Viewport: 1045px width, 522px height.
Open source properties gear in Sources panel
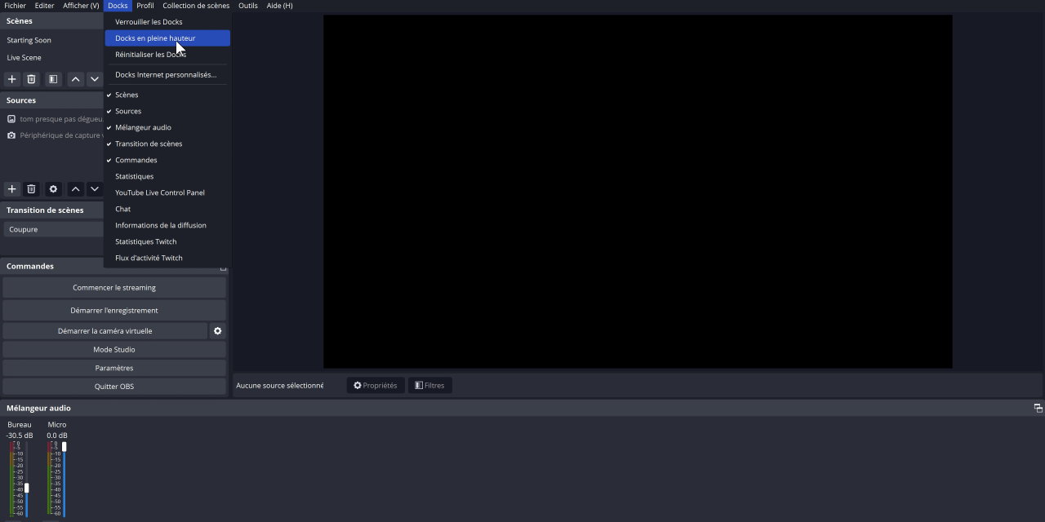coord(53,189)
